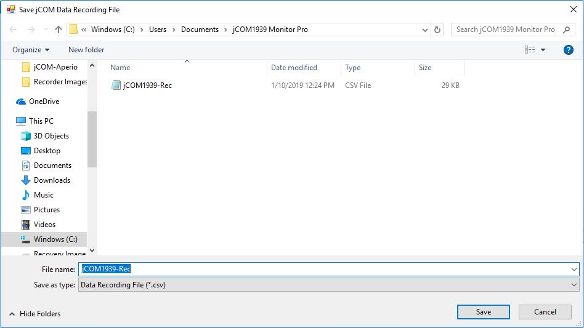Sort files by Date modified column
The width and height of the screenshot is (584, 328).
pos(294,68)
